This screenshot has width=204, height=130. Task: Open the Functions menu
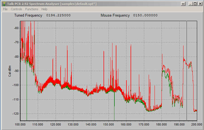[32, 9]
